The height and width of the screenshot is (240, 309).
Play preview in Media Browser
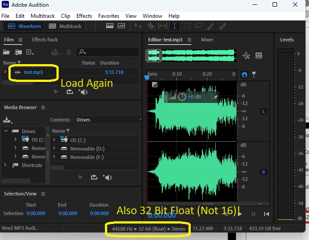coord(80,177)
